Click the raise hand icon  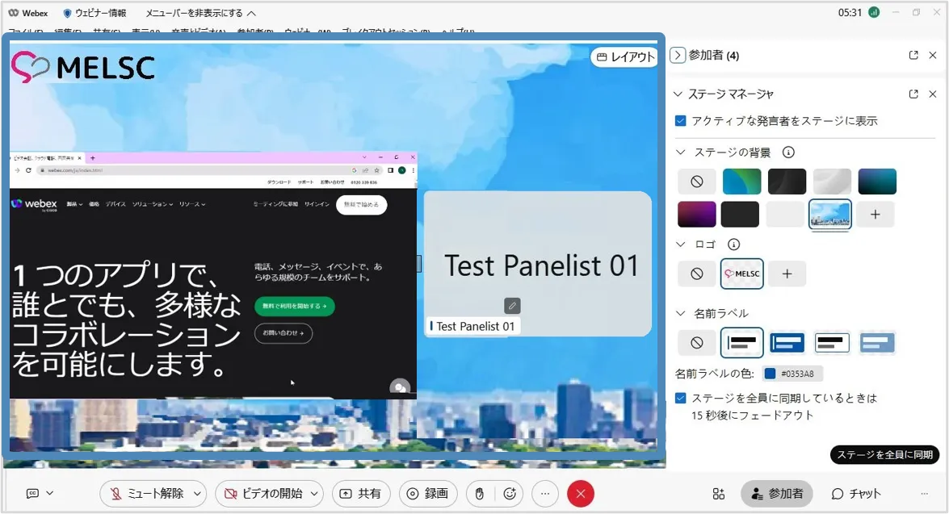(479, 494)
